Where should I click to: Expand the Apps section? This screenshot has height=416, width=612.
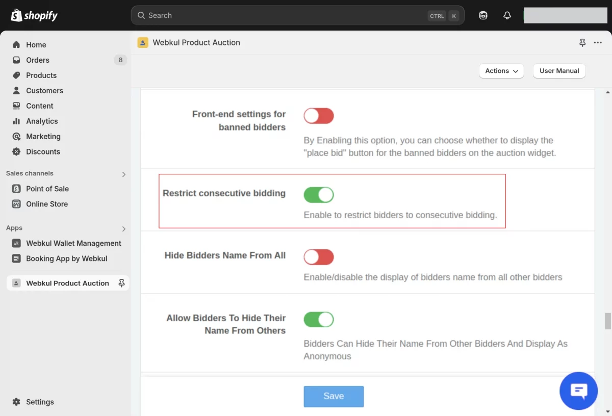coord(123,228)
